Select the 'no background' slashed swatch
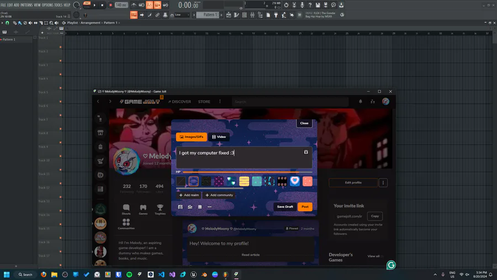This screenshot has height=280, width=497. pyautogui.click(x=181, y=181)
